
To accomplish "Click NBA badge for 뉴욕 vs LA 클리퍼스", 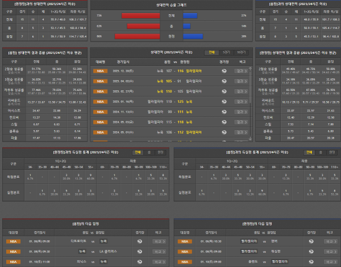I will [x=13, y=252].
